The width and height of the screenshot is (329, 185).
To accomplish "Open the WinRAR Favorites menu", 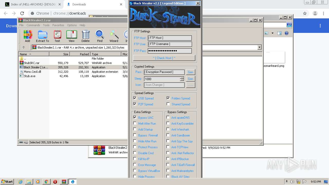I will (x=58, y=25).
